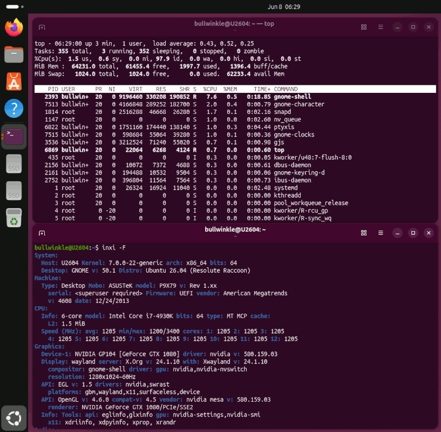Click the 'gjs' process row
Image resolution: width=441 pixels, height=432 pixels.
tap(235, 142)
